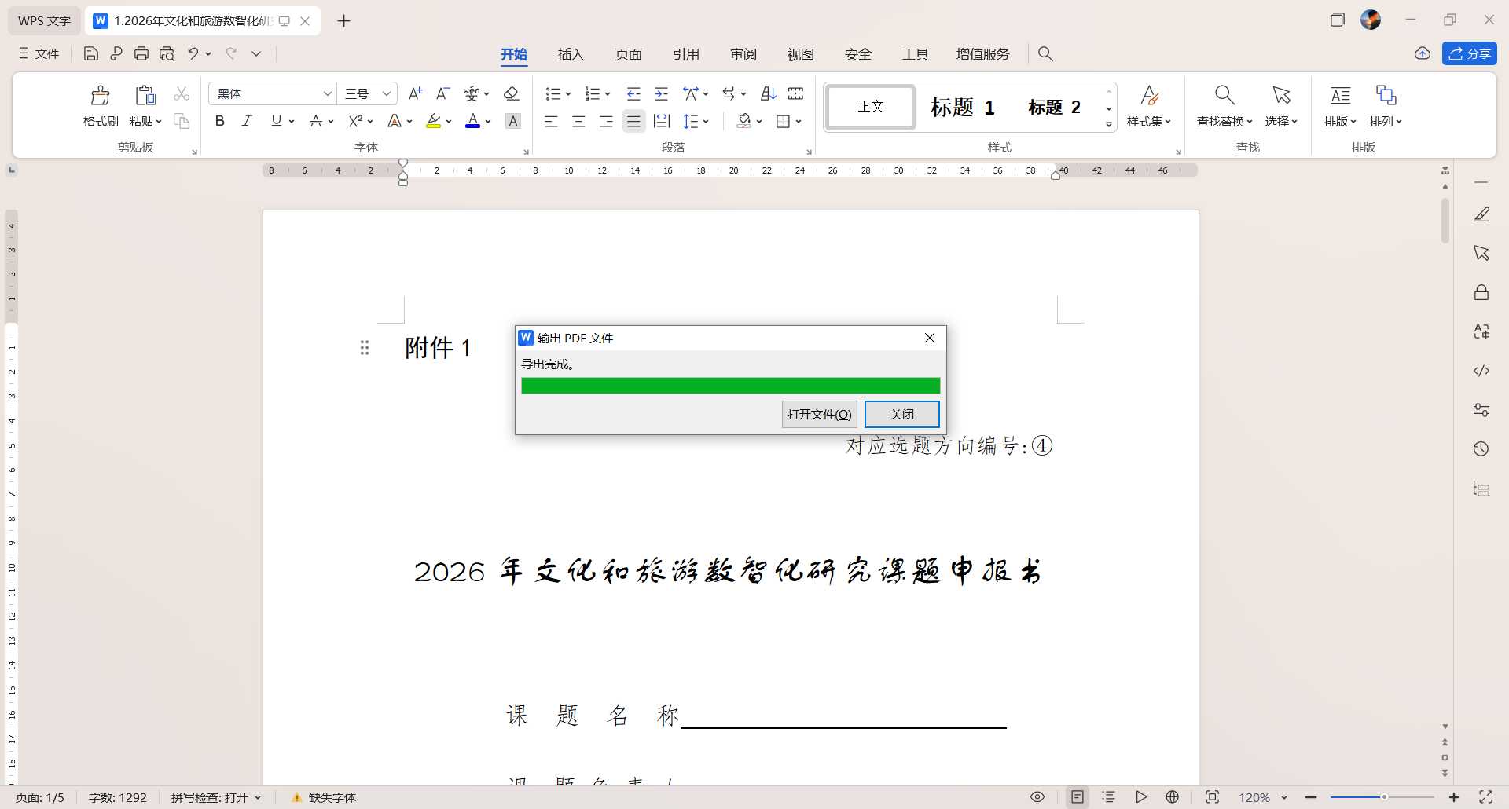Click the full screen icon in status bar

(1486, 797)
